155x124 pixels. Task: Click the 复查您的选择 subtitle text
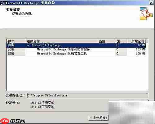click(22, 14)
